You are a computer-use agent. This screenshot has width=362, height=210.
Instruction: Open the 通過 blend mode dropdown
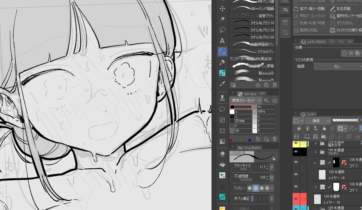pos(318,121)
